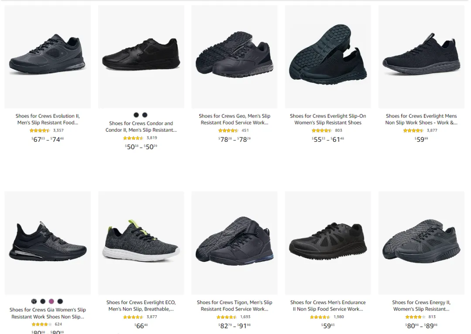Open the Tigon high-top shoe image

234,243
